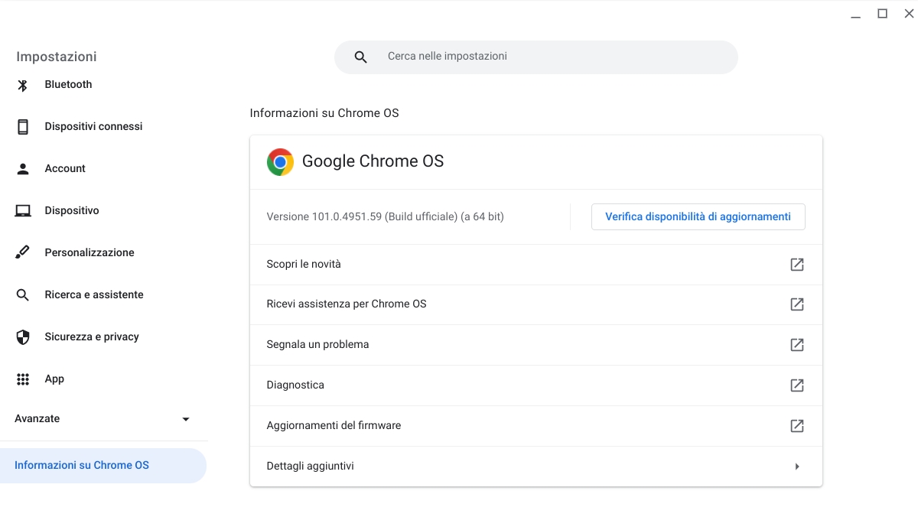Select the Sicurezza e privacy shield icon
The image size is (918, 517).
pos(22,337)
